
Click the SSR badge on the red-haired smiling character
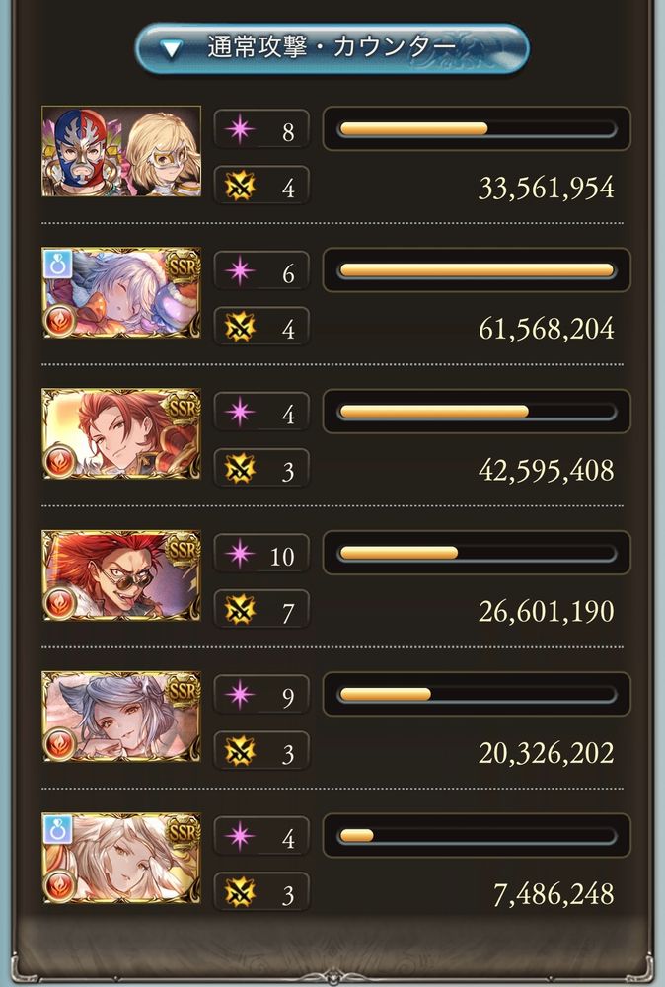tap(184, 409)
